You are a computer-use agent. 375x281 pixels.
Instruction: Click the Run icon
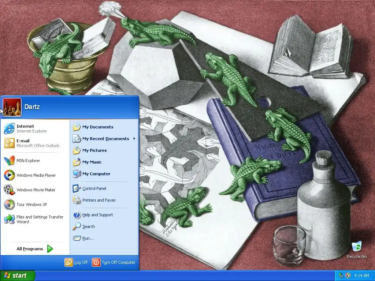pos(77,238)
